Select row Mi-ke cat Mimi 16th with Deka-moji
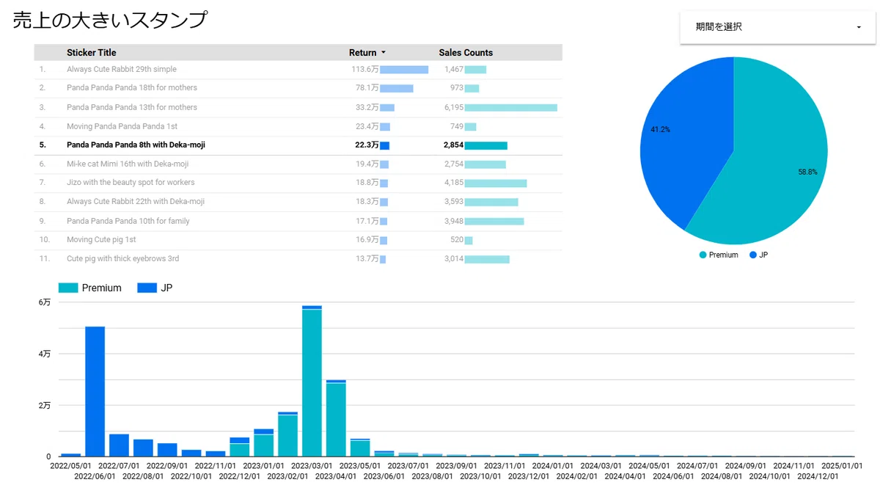This screenshot has width=880, height=488. click(x=298, y=164)
